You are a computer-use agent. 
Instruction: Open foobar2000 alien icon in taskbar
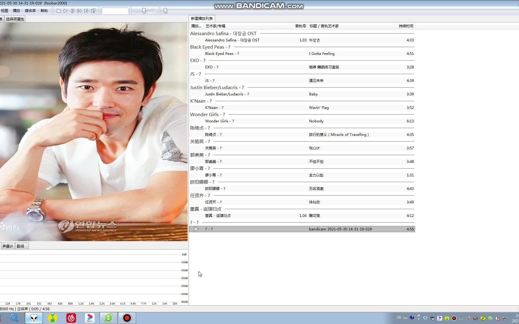pos(34,318)
